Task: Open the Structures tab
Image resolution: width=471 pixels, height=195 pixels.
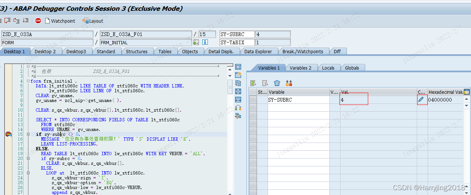Action: [x=136, y=51]
